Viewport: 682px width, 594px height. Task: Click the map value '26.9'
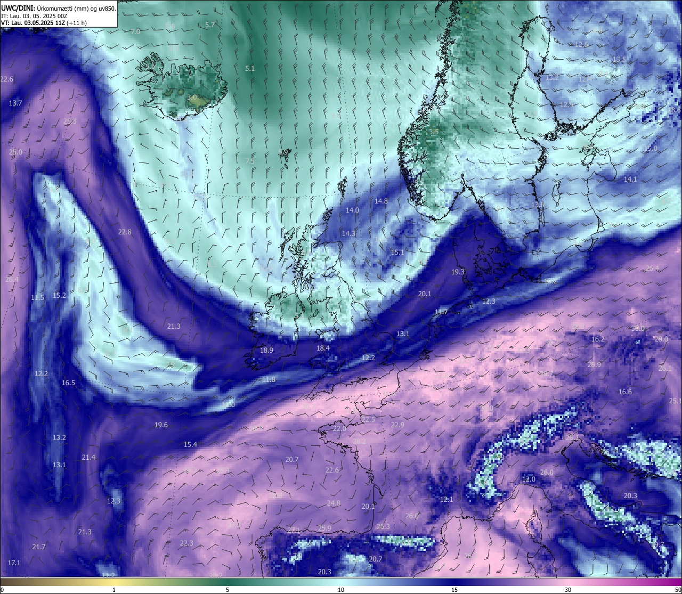point(594,365)
